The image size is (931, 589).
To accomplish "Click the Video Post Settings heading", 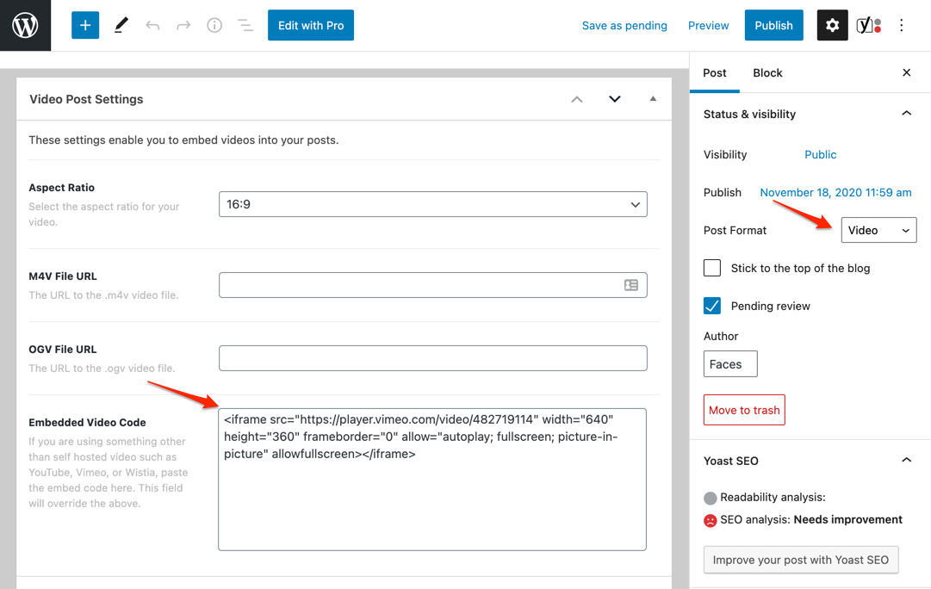I will (86, 99).
